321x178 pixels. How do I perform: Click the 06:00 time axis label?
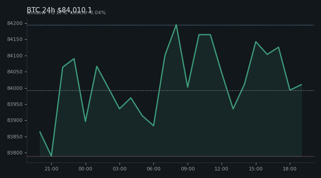[x=153, y=169]
